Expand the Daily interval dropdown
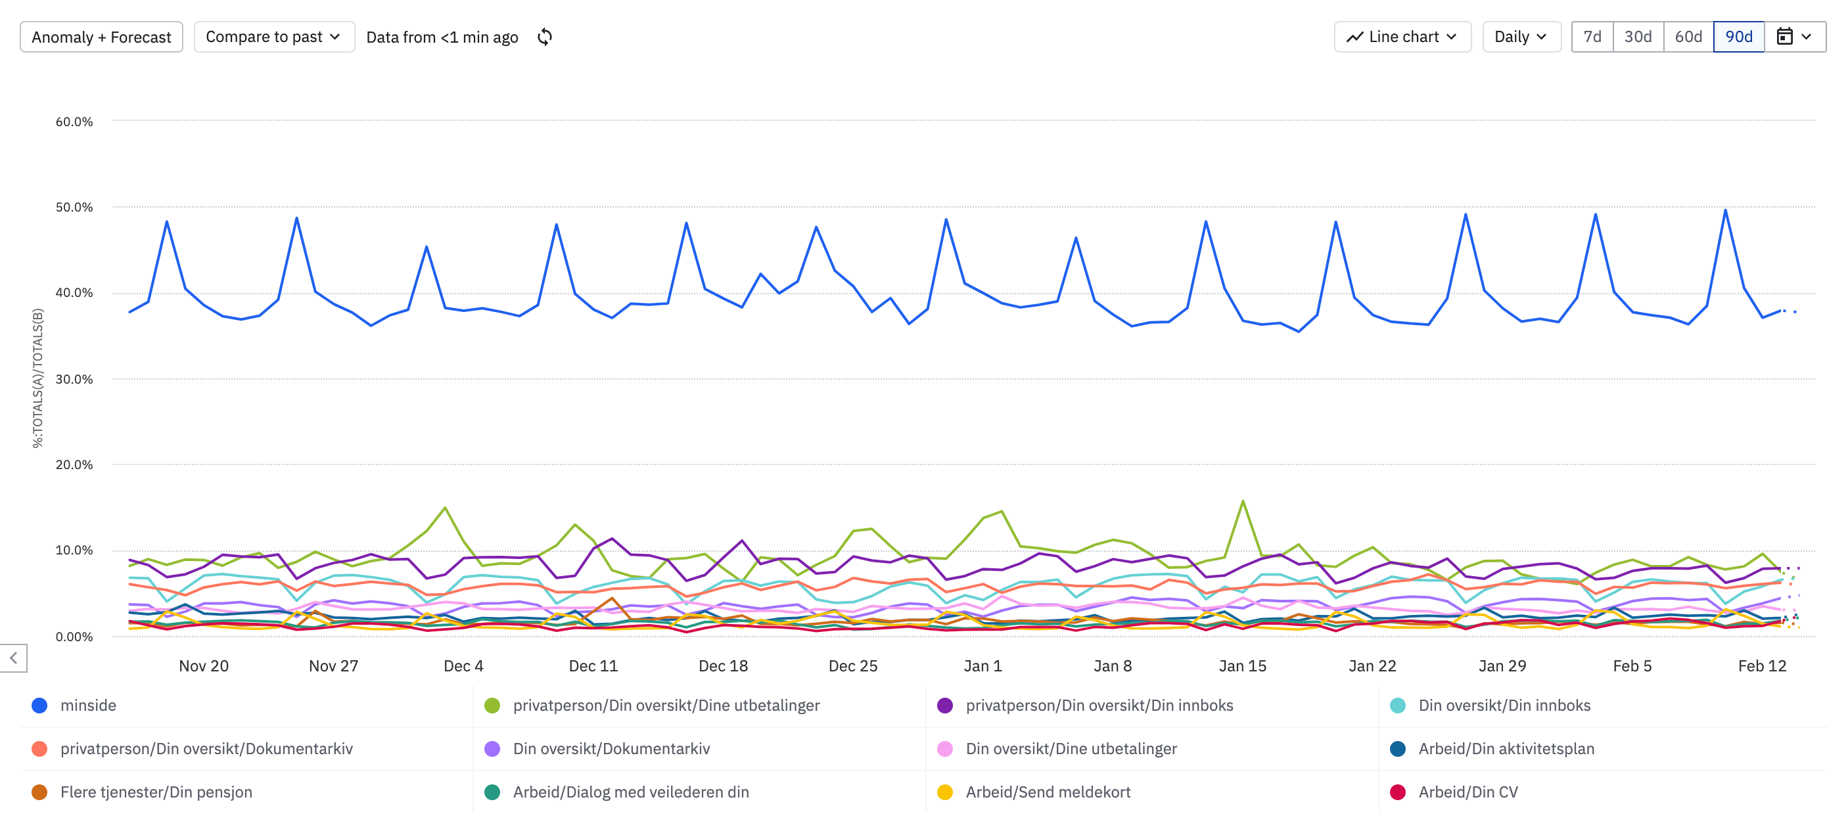This screenshot has height=833, width=1848. (x=1520, y=37)
